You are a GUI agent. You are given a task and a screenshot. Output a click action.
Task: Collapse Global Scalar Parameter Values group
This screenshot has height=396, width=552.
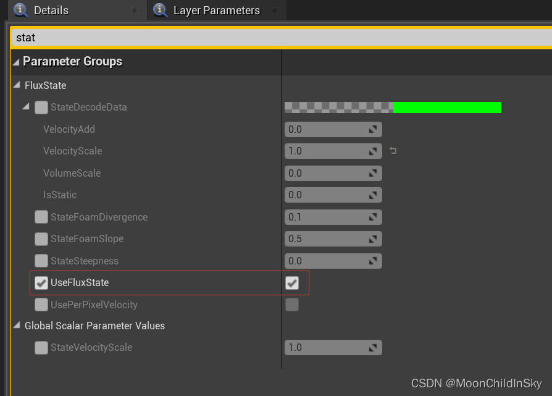(17, 326)
